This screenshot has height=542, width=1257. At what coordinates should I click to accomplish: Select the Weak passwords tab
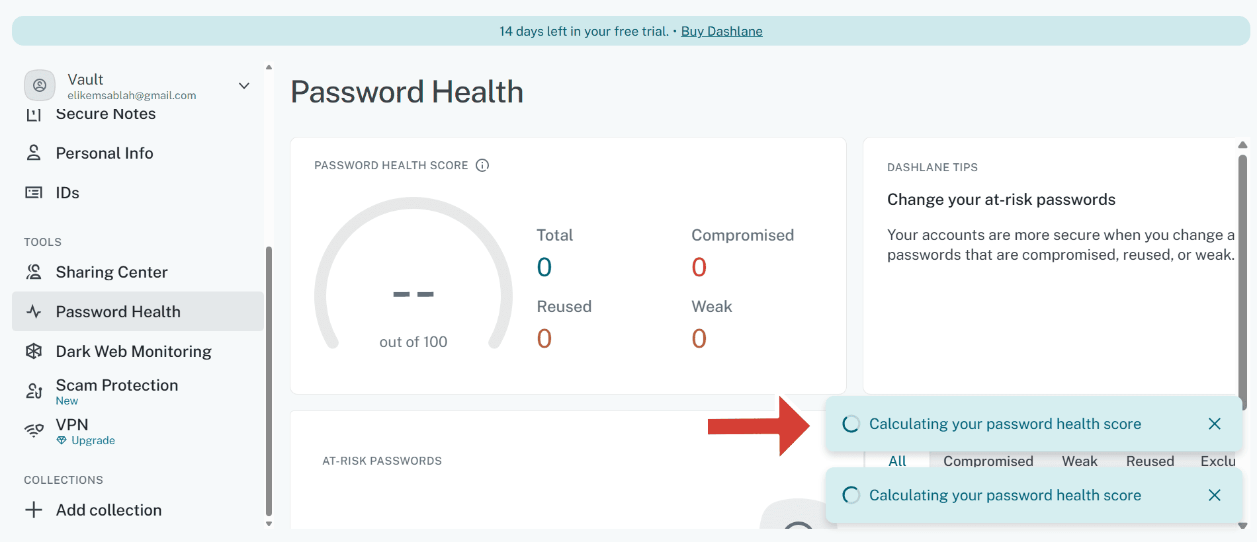point(1079,461)
